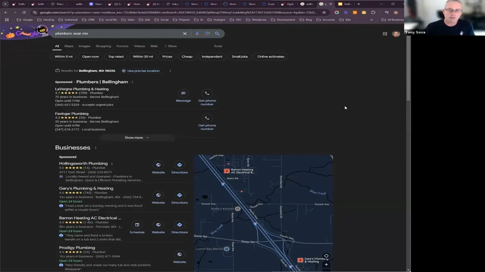Open search by image (Lens) icon
This screenshot has width=485, height=272.
coord(207,34)
